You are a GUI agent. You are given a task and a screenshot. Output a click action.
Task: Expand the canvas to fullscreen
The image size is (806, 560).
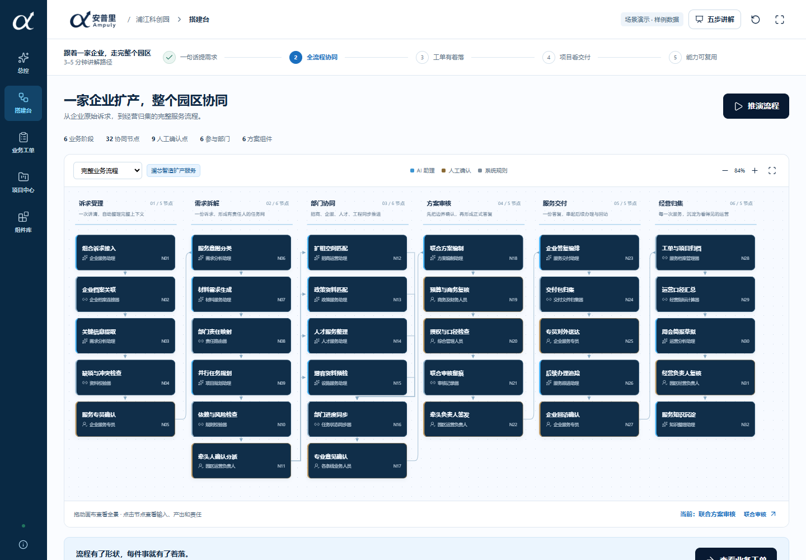772,171
